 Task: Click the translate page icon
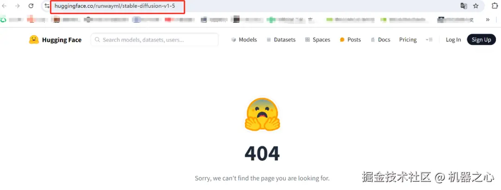tap(463, 6)
